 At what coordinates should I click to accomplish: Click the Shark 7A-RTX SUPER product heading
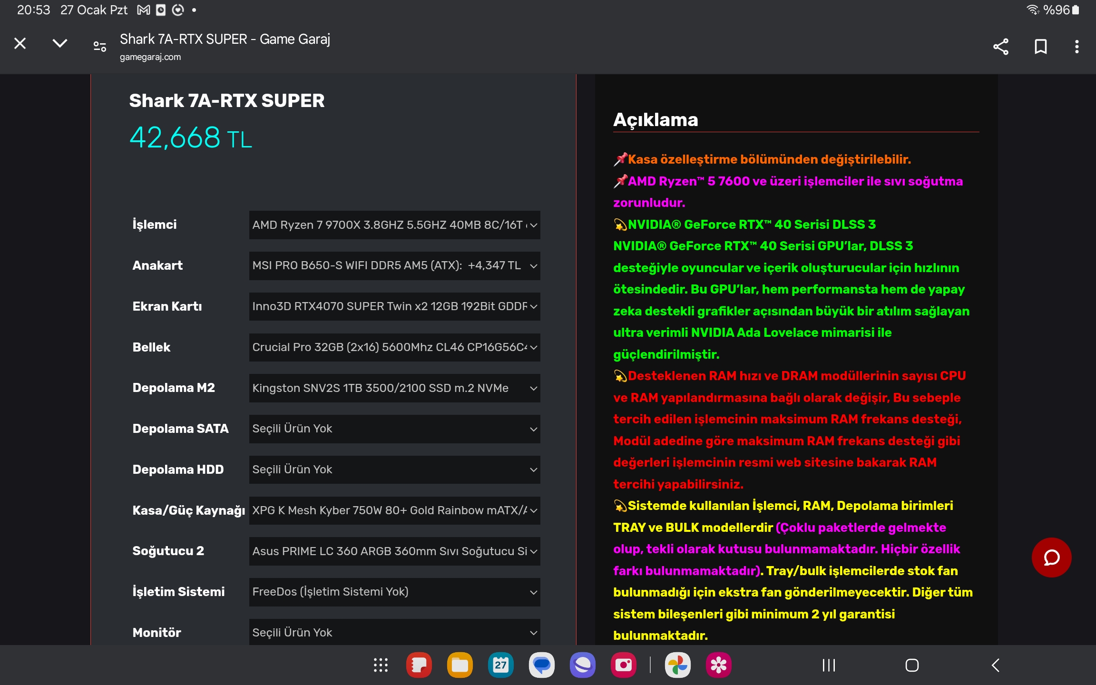click(x=227, y=100)
